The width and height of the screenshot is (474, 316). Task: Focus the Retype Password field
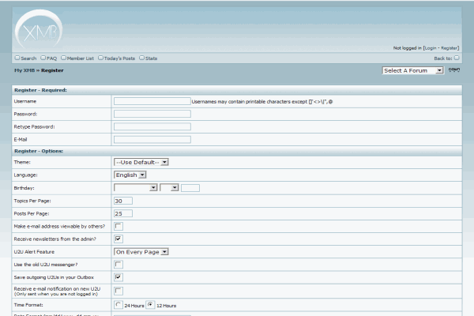coord(152,126)
